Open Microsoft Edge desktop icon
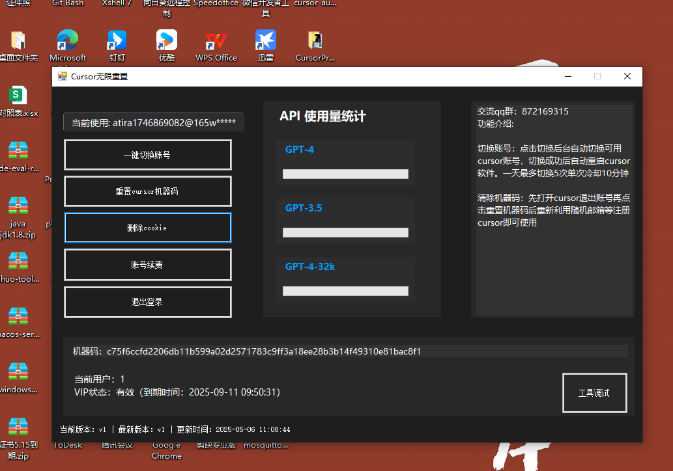The width and height of the screenshot is (673, 471). (68, 46)
